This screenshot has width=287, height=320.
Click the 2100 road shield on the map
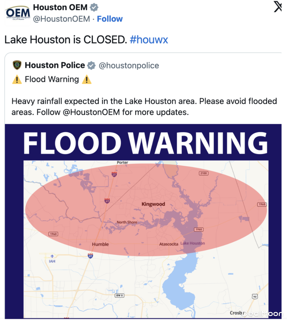[x=204, y=173]
